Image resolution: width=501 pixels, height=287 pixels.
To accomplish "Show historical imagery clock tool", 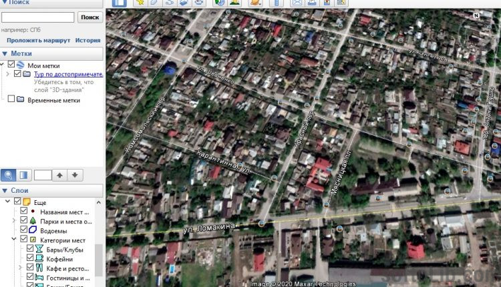I will pos(220,3).
